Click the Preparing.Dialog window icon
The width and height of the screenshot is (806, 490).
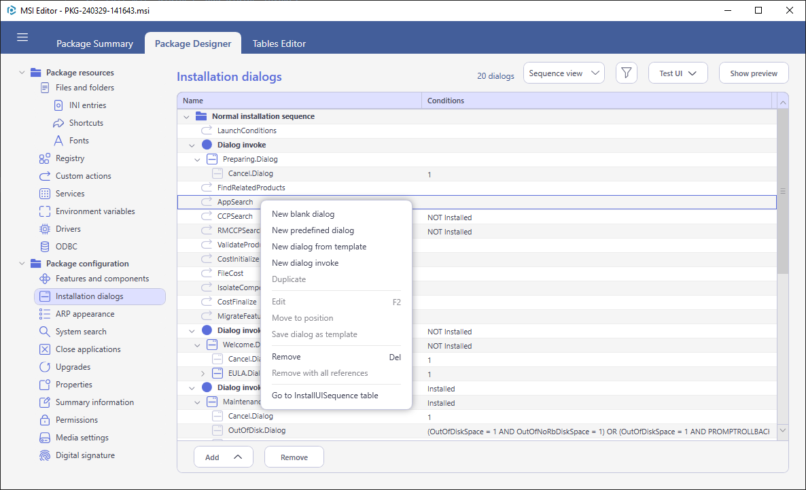click(x=212, y=160)
